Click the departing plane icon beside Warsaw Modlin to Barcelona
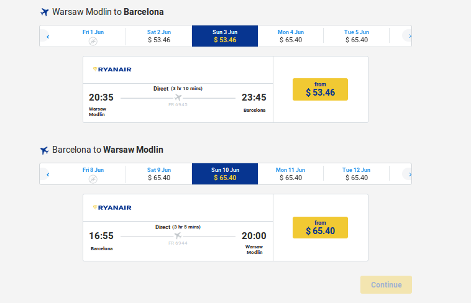471x303 pixels. [x=45, y=12]
